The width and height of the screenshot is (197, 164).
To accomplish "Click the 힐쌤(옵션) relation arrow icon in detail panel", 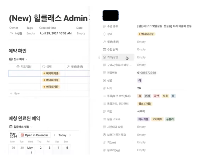I will coord(104,42).
